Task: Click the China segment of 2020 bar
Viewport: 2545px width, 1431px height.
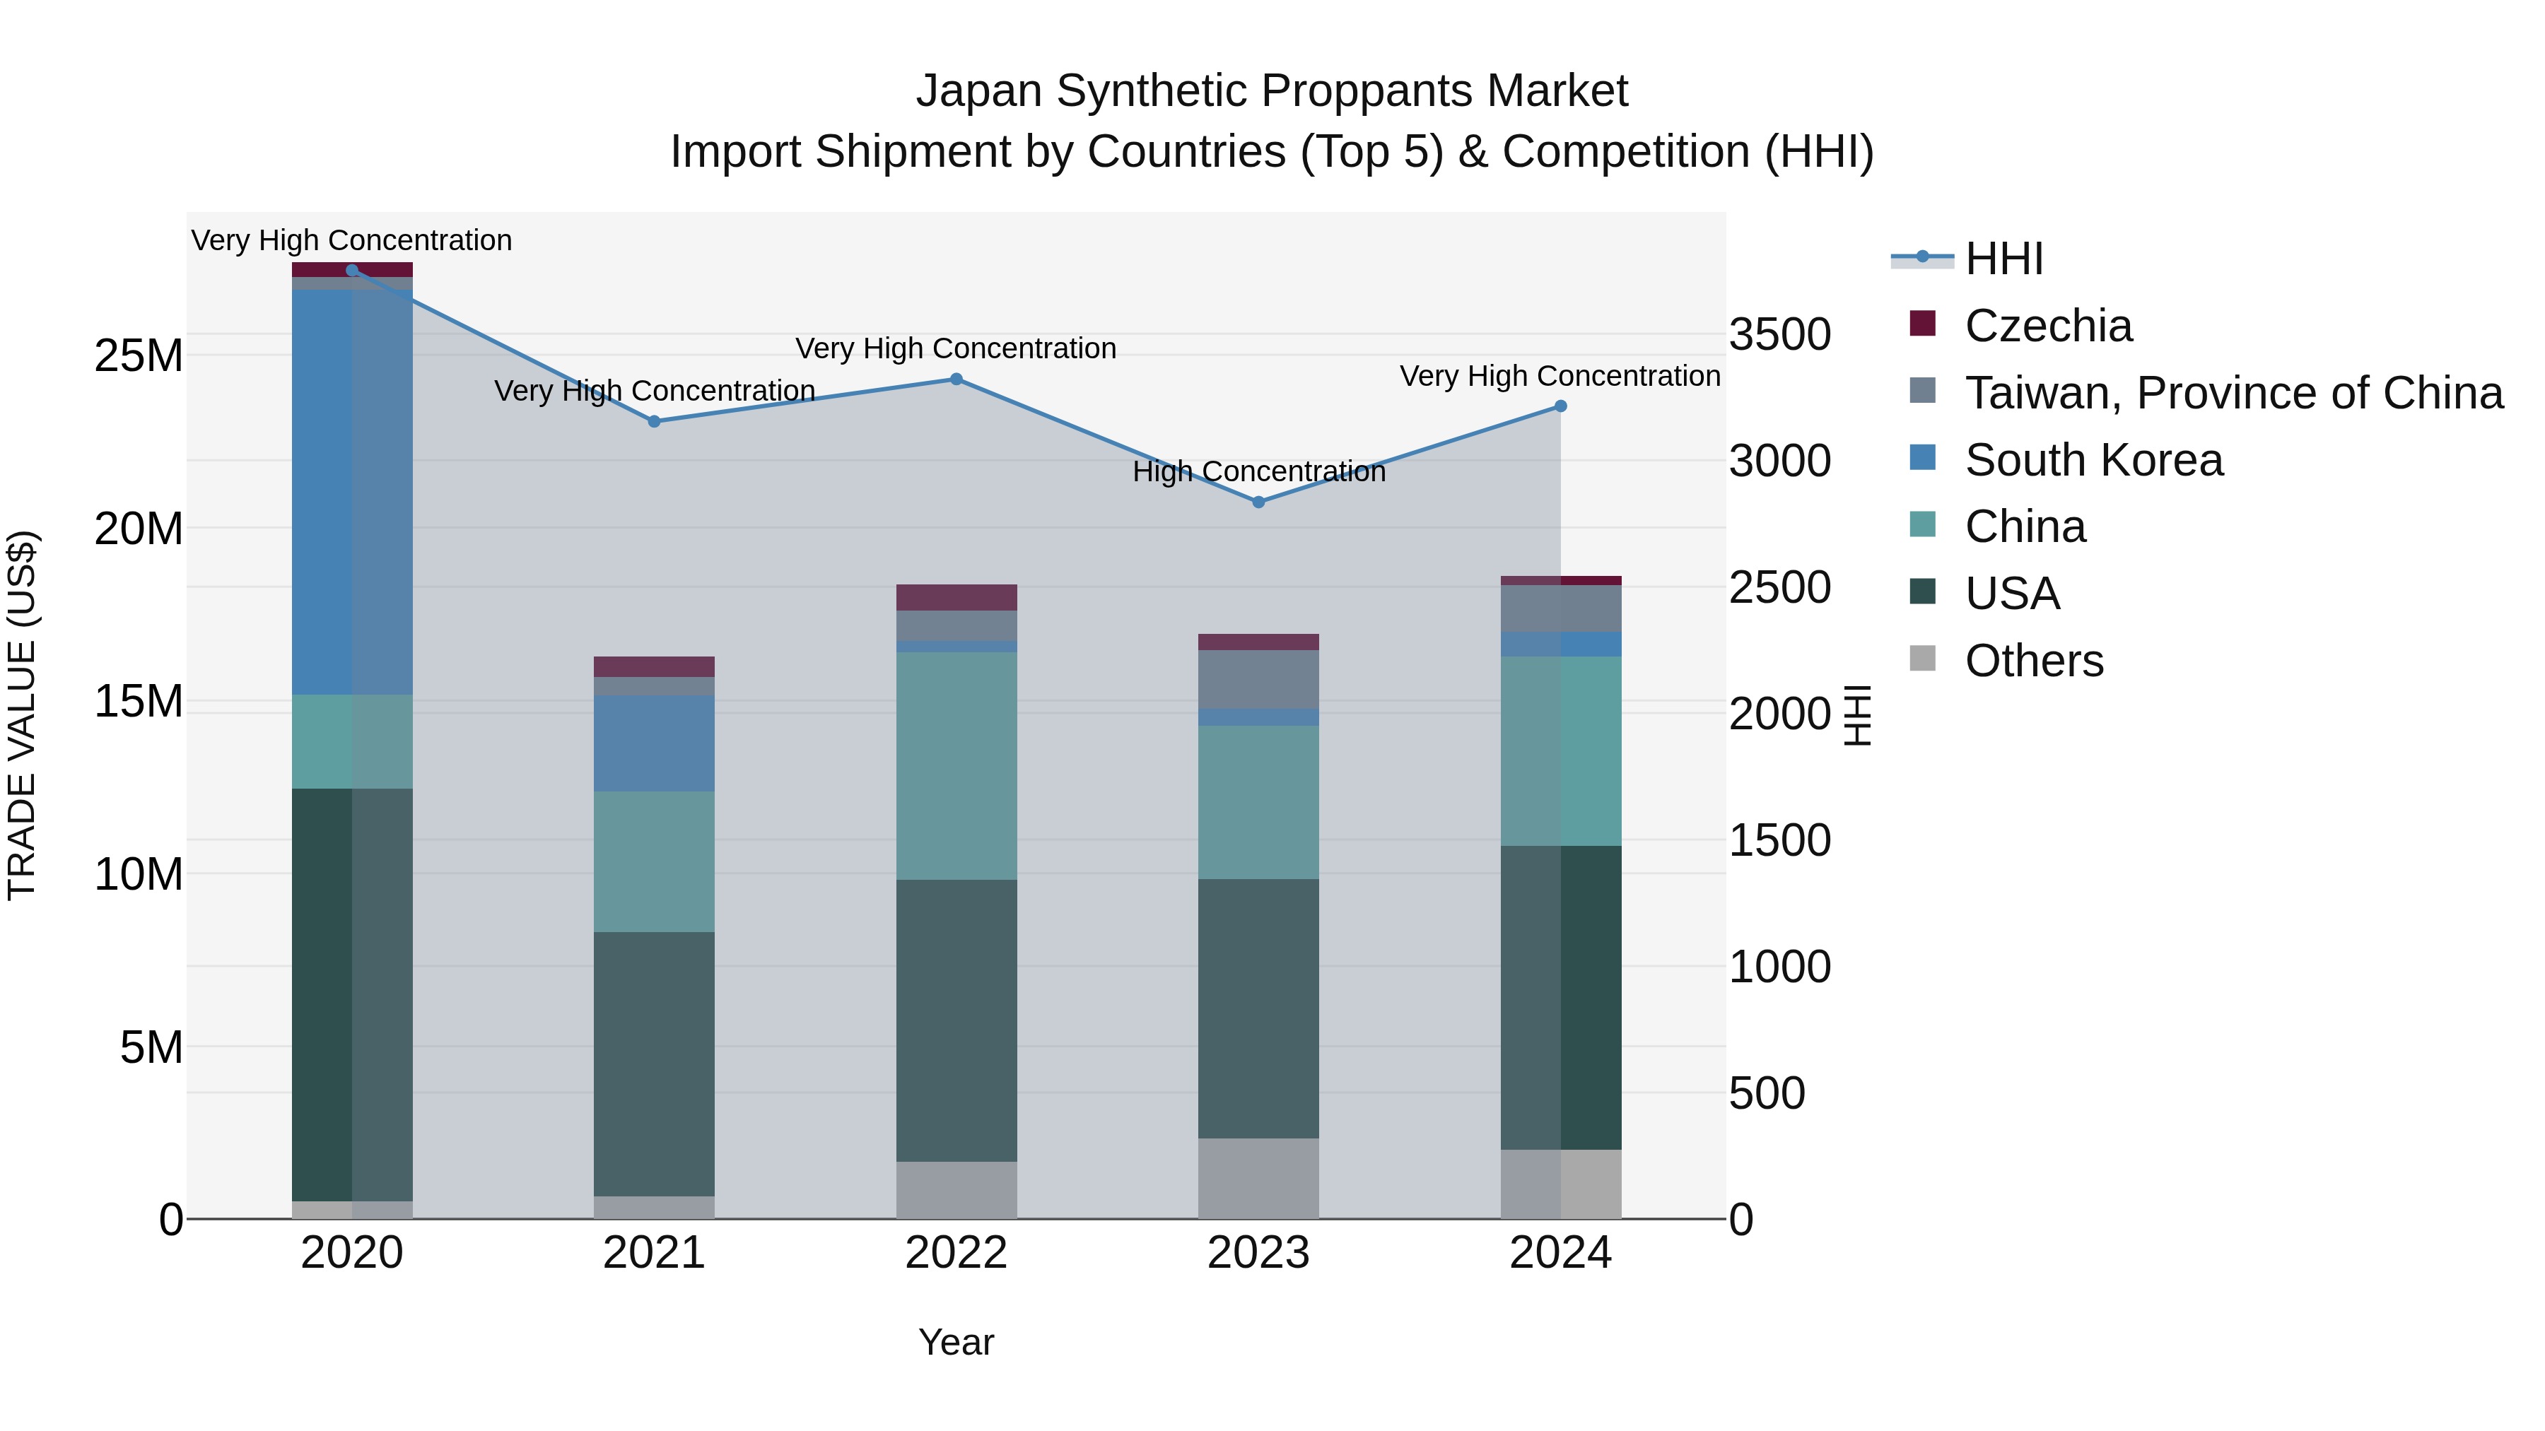Action: [x=352, y=742]
